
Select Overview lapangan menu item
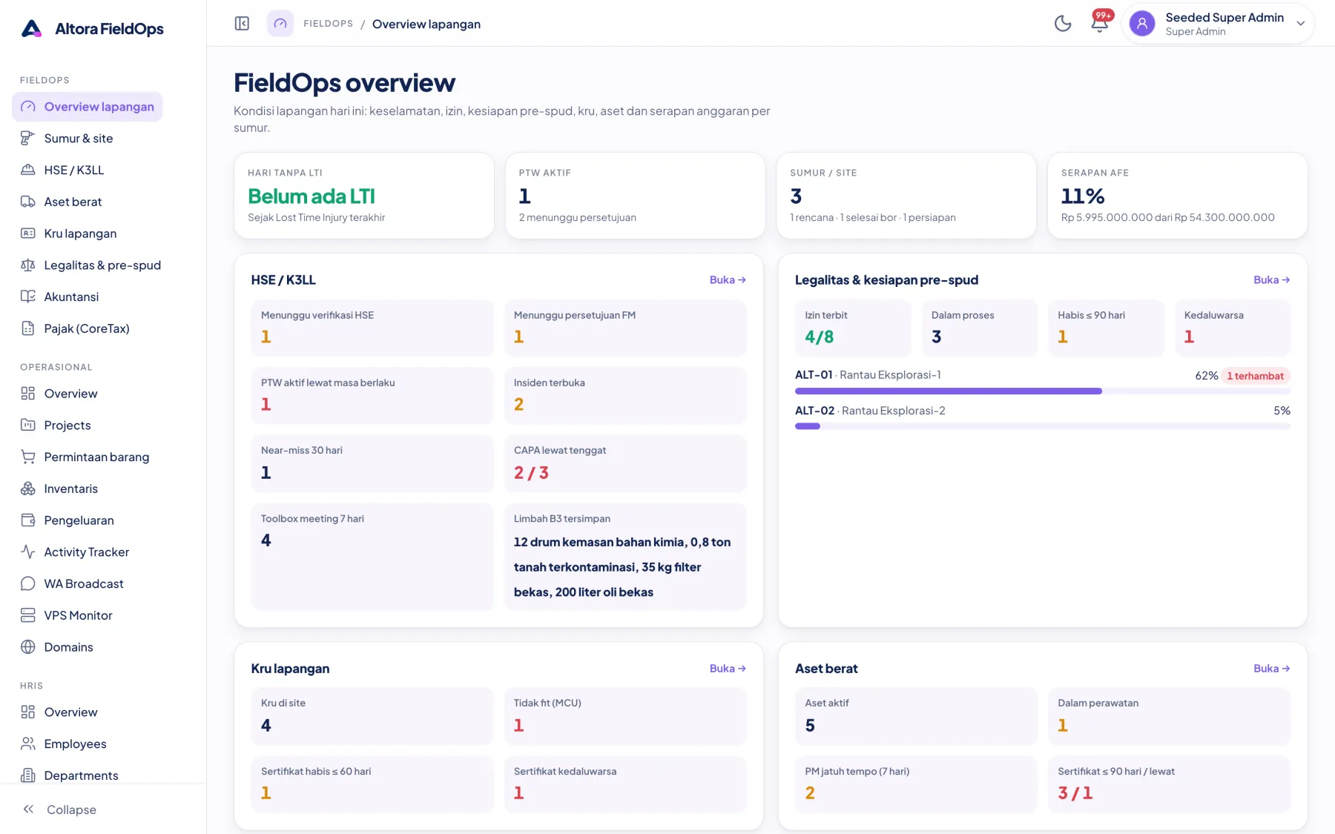(88, 107)
